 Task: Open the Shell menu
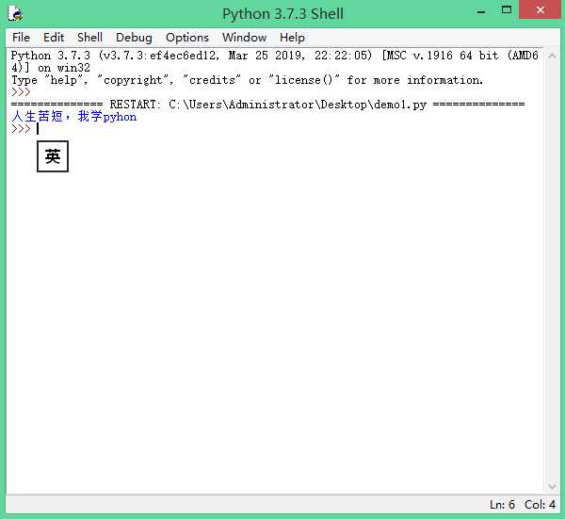pos(89,38)
